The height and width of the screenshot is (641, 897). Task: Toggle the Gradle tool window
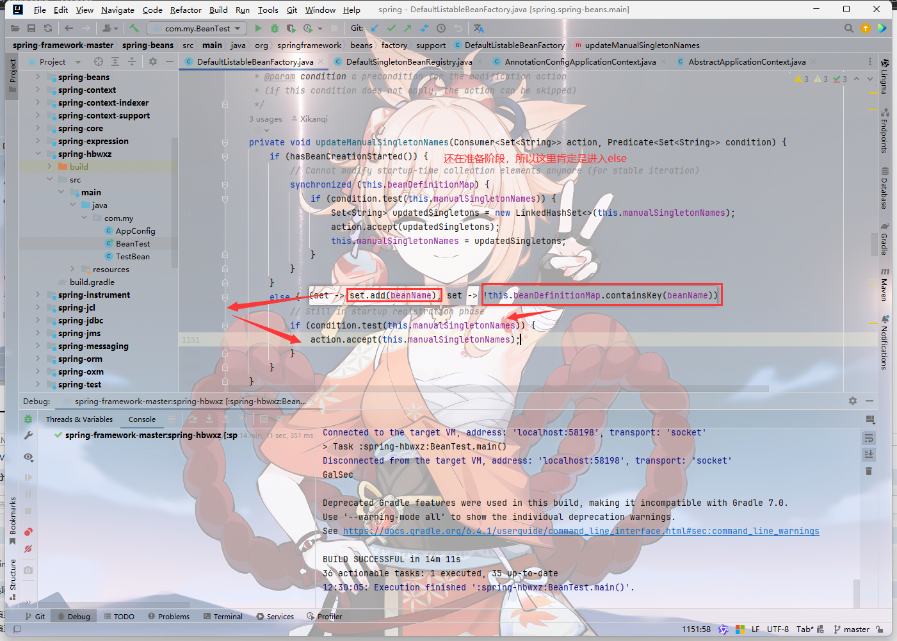pyautogui.click(x=884, y=239)
